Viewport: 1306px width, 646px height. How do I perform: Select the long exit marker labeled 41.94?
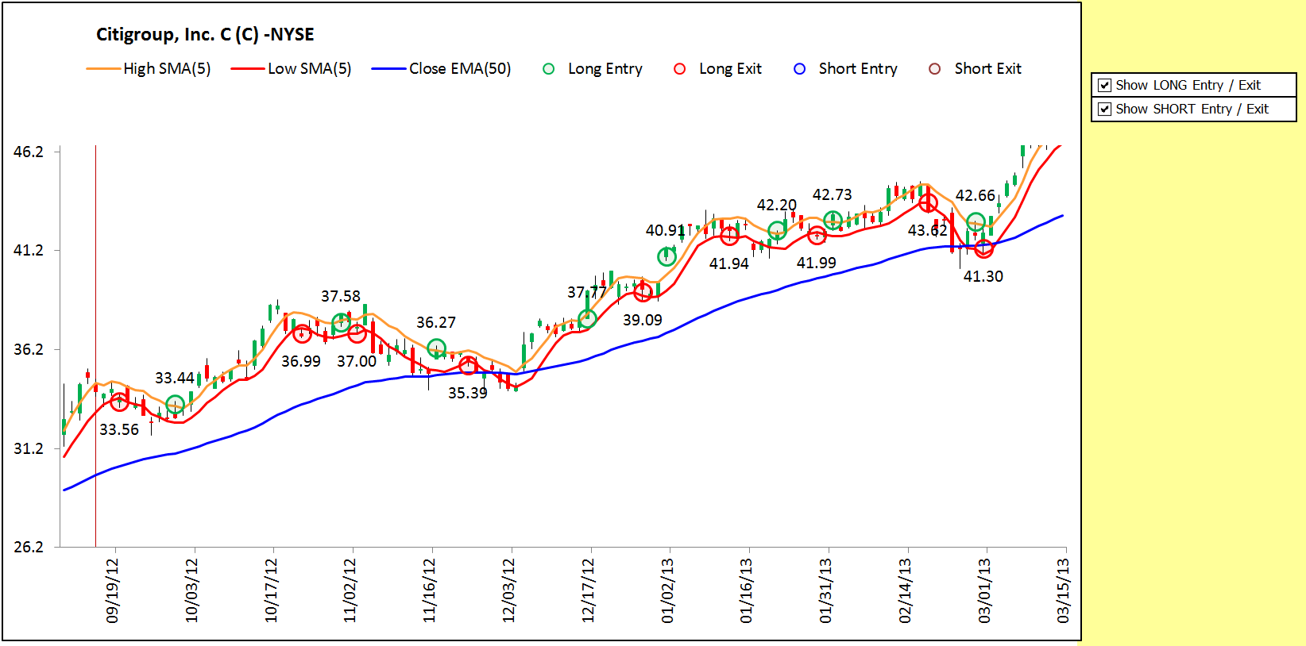coord(729,236)
